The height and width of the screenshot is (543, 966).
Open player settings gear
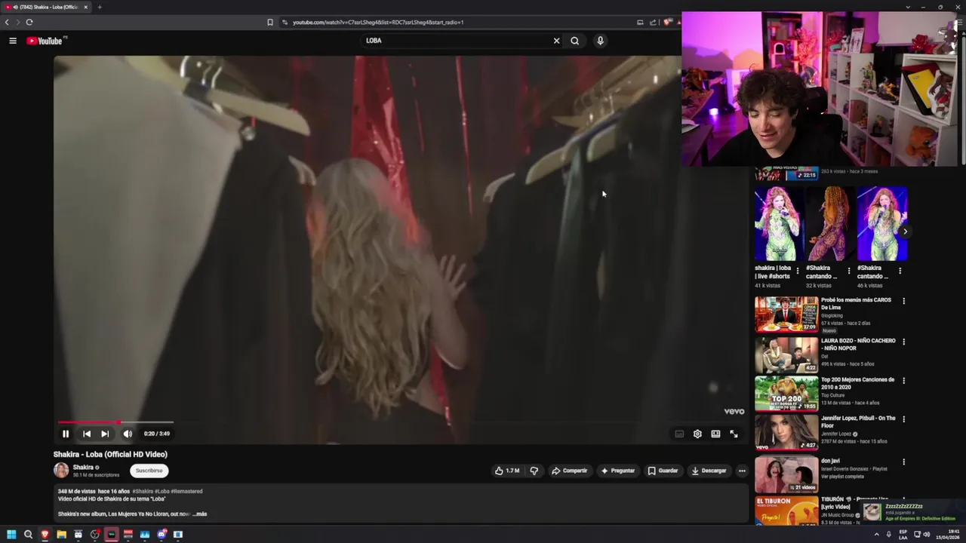coord(697,434)
